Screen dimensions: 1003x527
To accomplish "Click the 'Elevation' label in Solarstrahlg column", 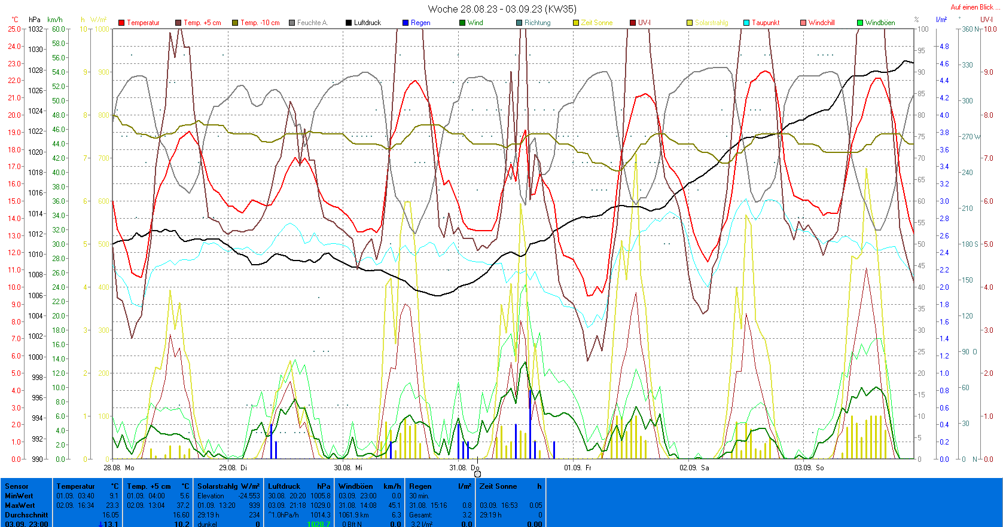I will [x=211, y=496].
